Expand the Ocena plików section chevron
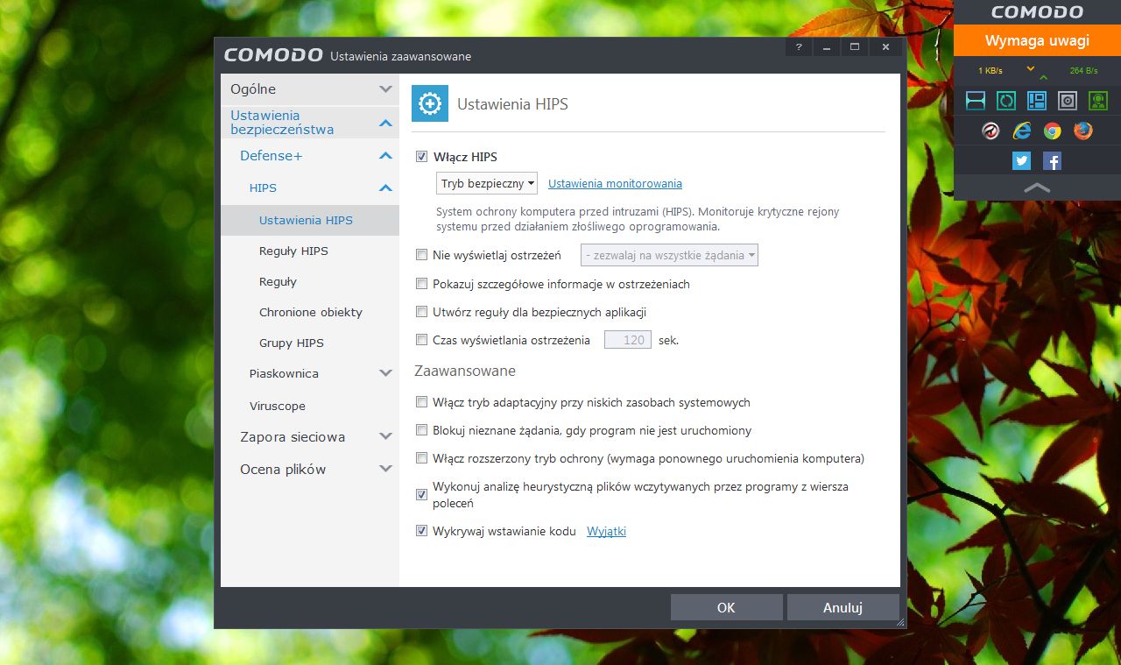Viewport: 1121px width, 665px height. tap(385, 469)
